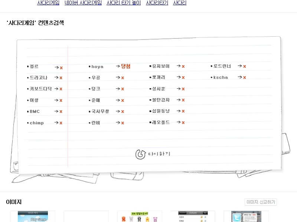Select the entry kscha
297x222 pixels.
point(221,77)
